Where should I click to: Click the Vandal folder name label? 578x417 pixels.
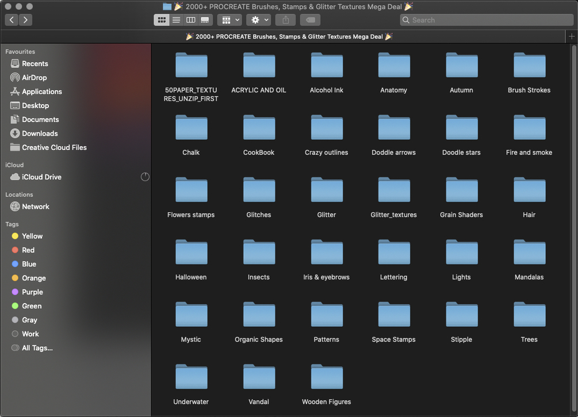click(259, 402)
